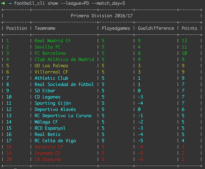Select the Granada CF team name

[x=47, y=153]
